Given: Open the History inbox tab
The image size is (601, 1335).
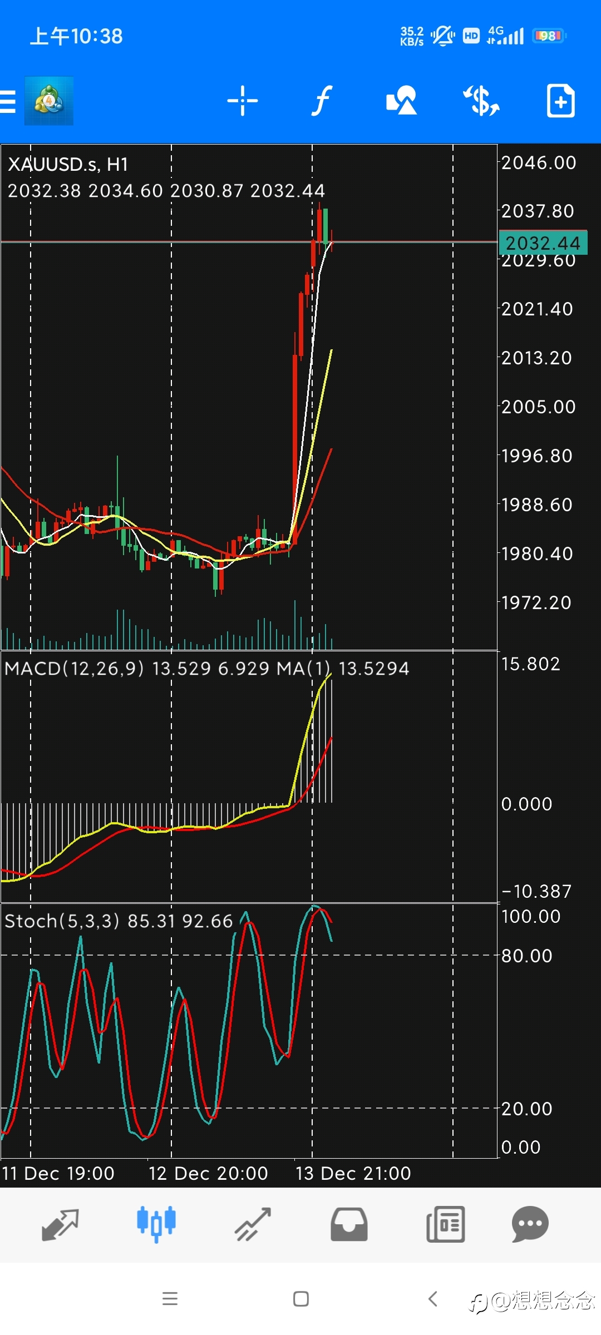Looking at the screenshot, I should [349, 1224].
